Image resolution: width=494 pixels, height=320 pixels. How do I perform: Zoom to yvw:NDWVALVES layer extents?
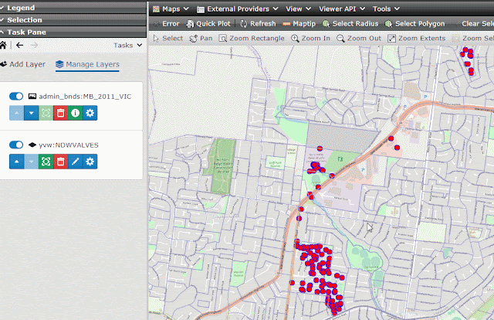pos(46,162)
